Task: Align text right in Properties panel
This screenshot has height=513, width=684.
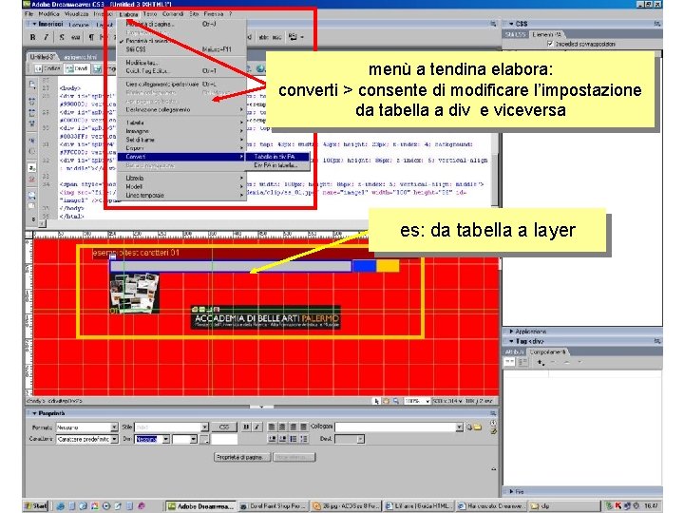Action: coord(293,427)
